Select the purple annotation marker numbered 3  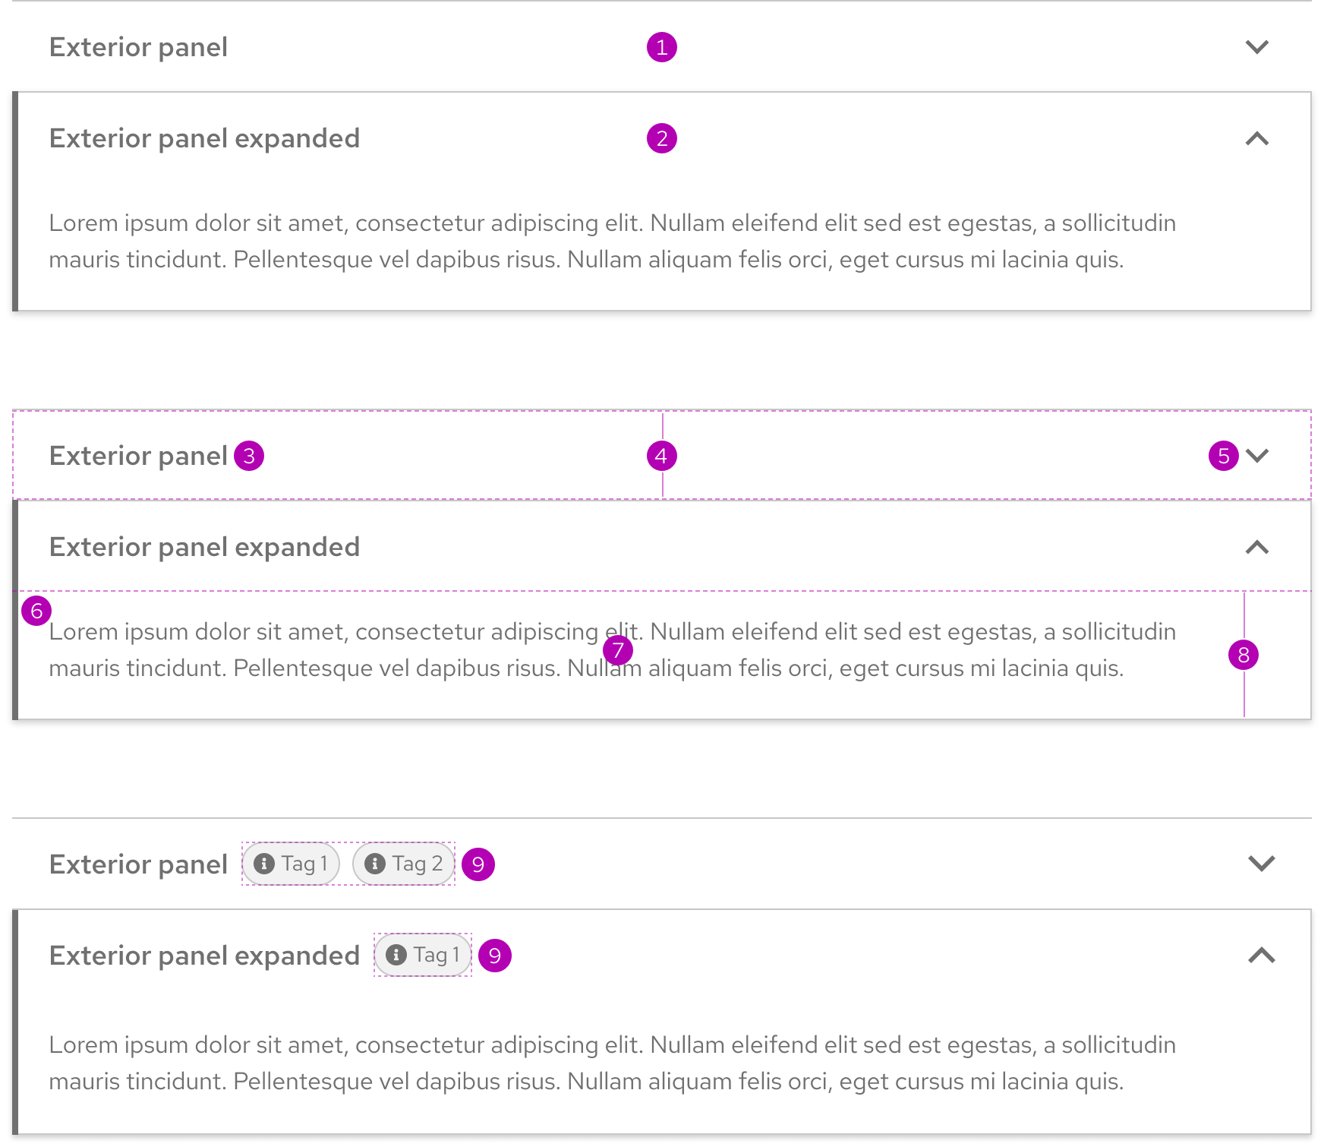(x=249, y=456)
